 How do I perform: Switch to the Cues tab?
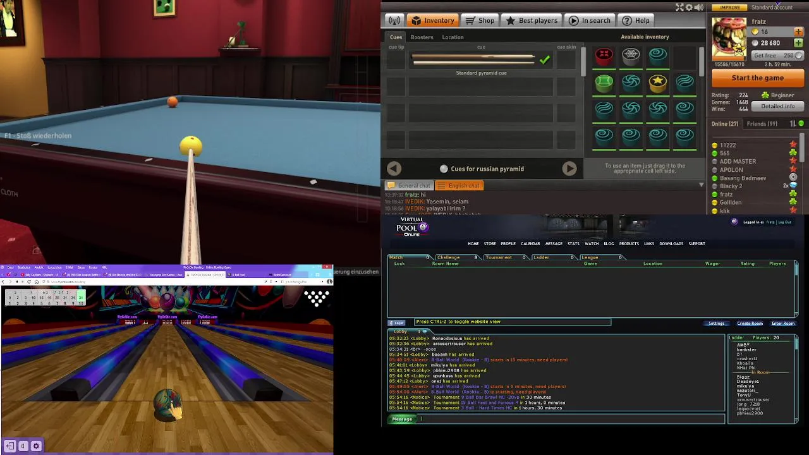396,37
